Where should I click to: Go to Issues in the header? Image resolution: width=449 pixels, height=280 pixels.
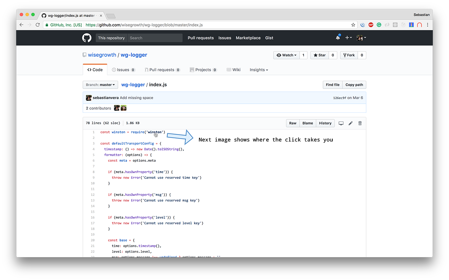pyautogui.click(x=225, y=38)
